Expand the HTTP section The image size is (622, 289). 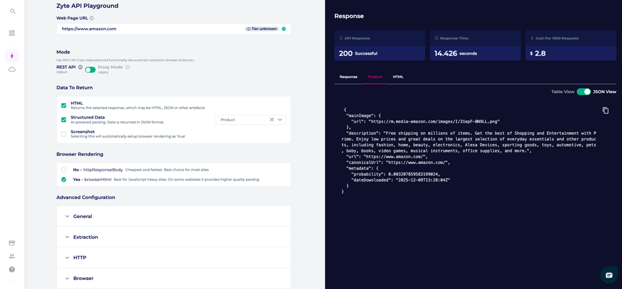point(173,257)
